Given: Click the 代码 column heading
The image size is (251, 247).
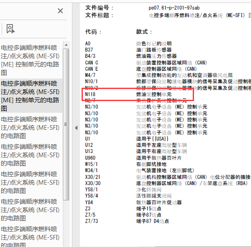Looking at the screenshot, I should (93, 32).
